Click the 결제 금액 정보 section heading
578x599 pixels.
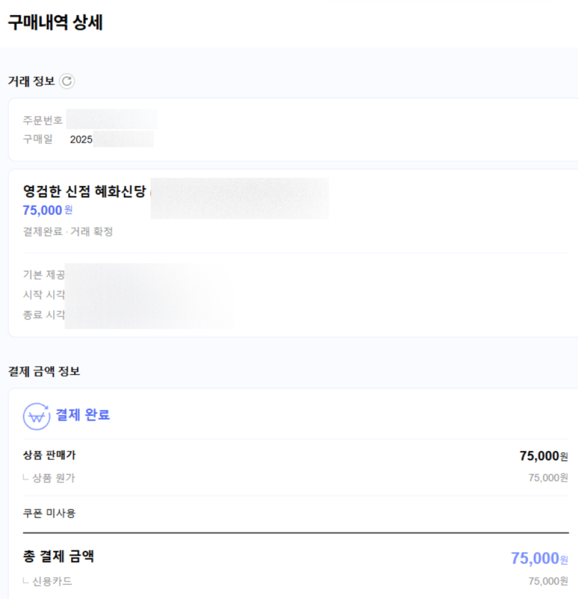click(44, 371)
